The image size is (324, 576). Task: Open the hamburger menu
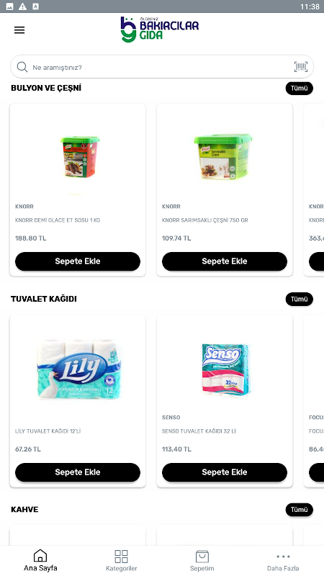19,30
